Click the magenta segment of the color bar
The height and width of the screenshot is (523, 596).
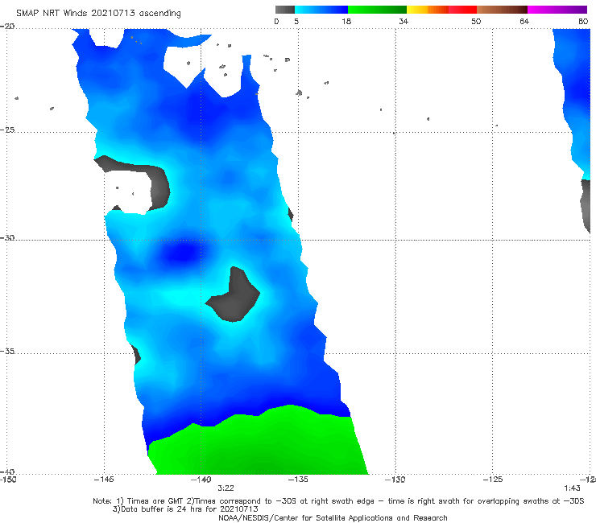point(557,10)
